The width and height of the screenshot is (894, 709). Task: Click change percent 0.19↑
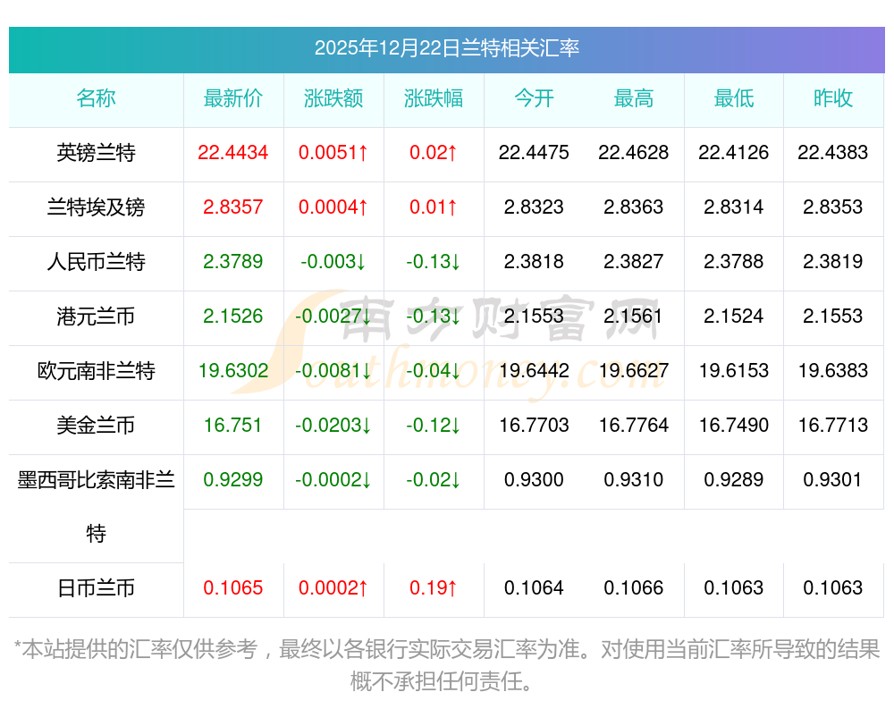pos(434,588)
